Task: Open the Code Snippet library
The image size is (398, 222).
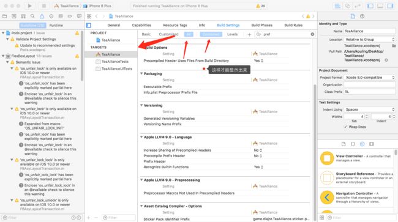Action: point(353,144)
